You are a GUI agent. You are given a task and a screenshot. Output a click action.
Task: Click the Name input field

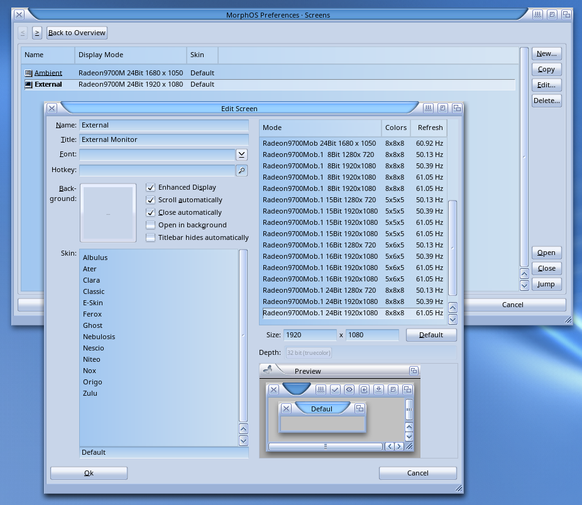(163, 125)
